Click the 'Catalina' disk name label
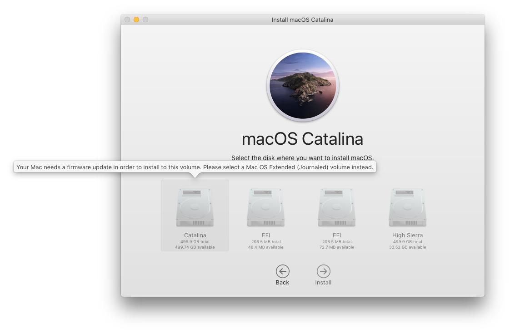The height and width of the screenshot is (333, 510). [x=195, y=235]
